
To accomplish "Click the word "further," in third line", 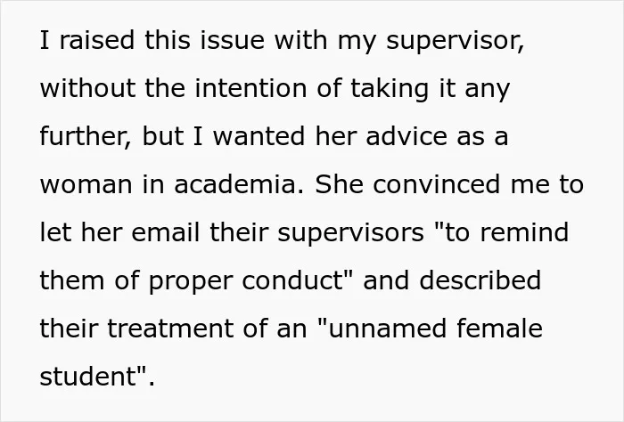I will coord(86,137).
